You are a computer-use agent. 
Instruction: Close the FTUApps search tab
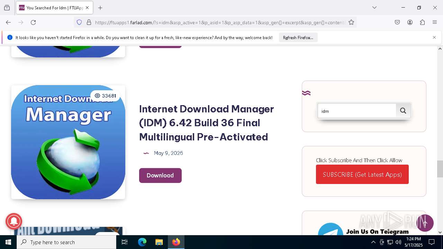[87, 8]
